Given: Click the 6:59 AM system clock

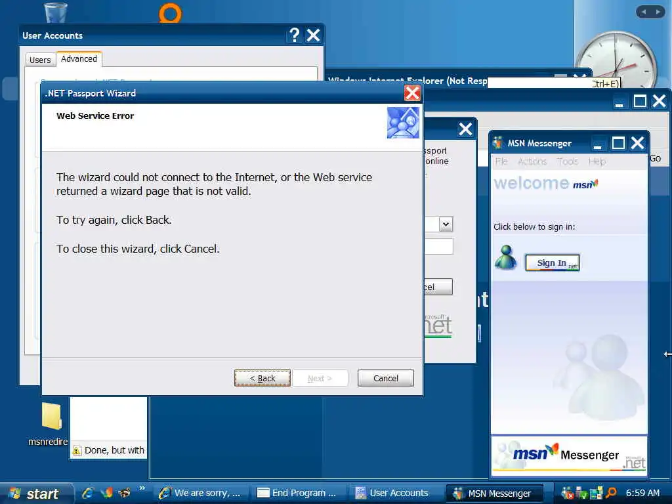Looking at the screenshot, I should point(642,493).
